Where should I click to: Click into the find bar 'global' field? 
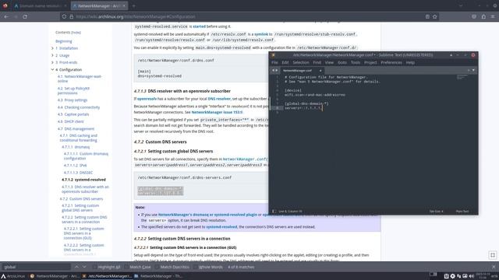(x=36, y=267)
